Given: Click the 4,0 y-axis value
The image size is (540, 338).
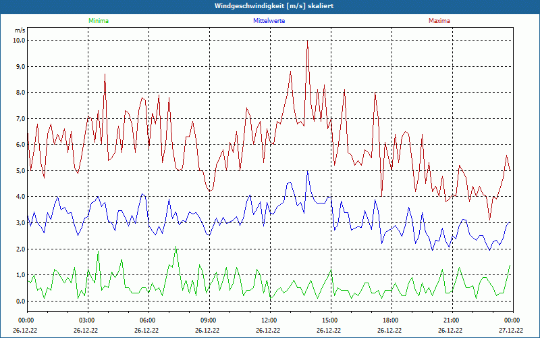Looking at the screenshot, I should (21, 197).
